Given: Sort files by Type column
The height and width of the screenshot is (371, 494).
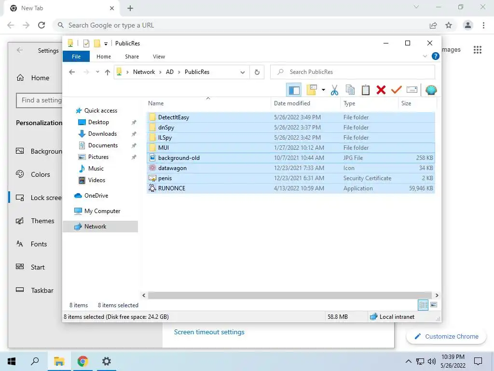Looking at the screenshot, I should pos(369,103).
